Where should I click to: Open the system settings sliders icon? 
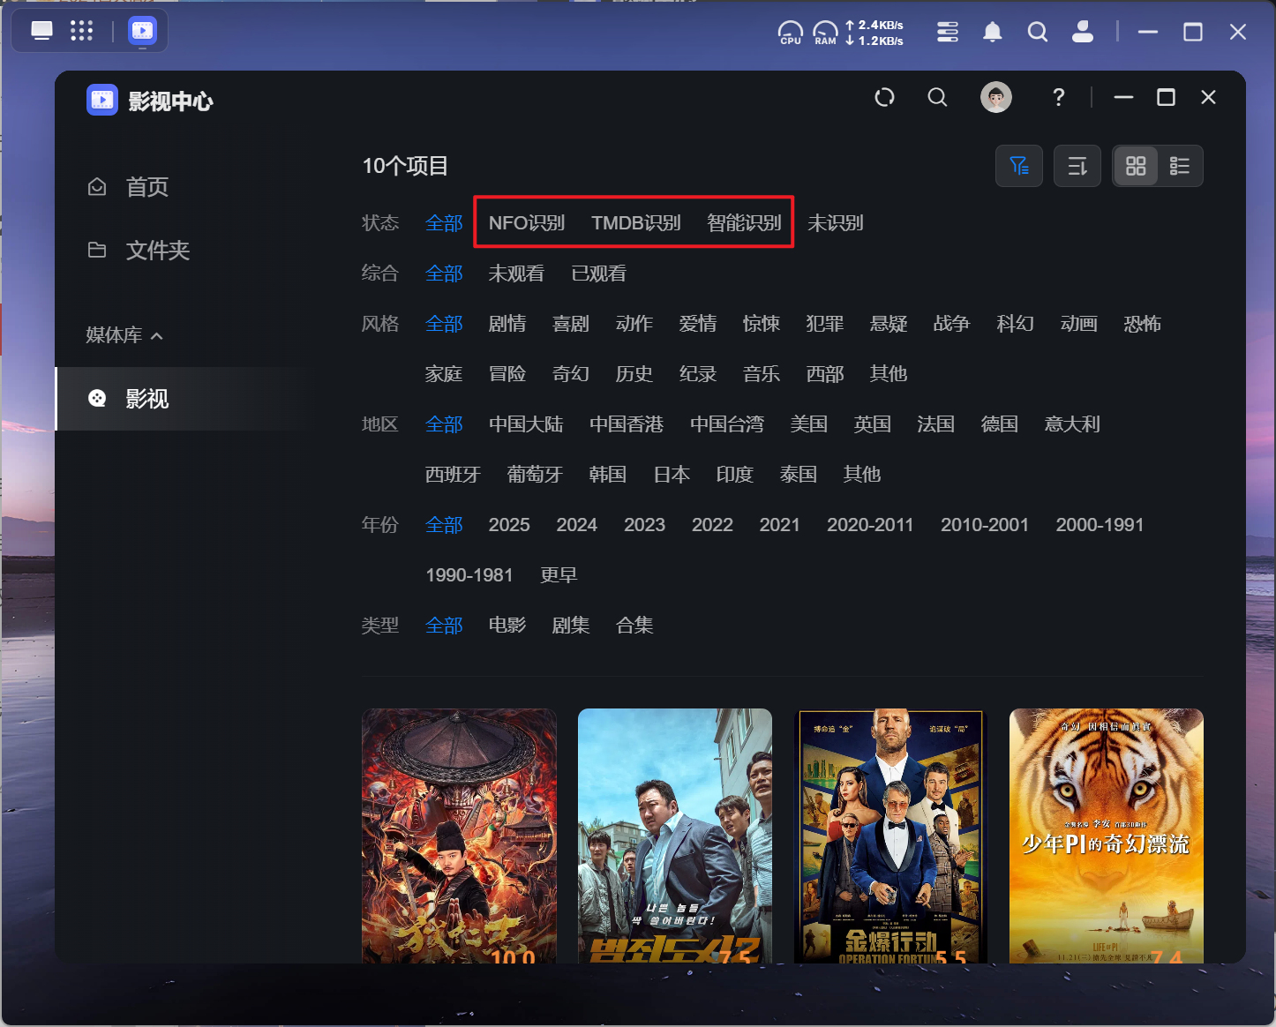[x=948, y=33]
